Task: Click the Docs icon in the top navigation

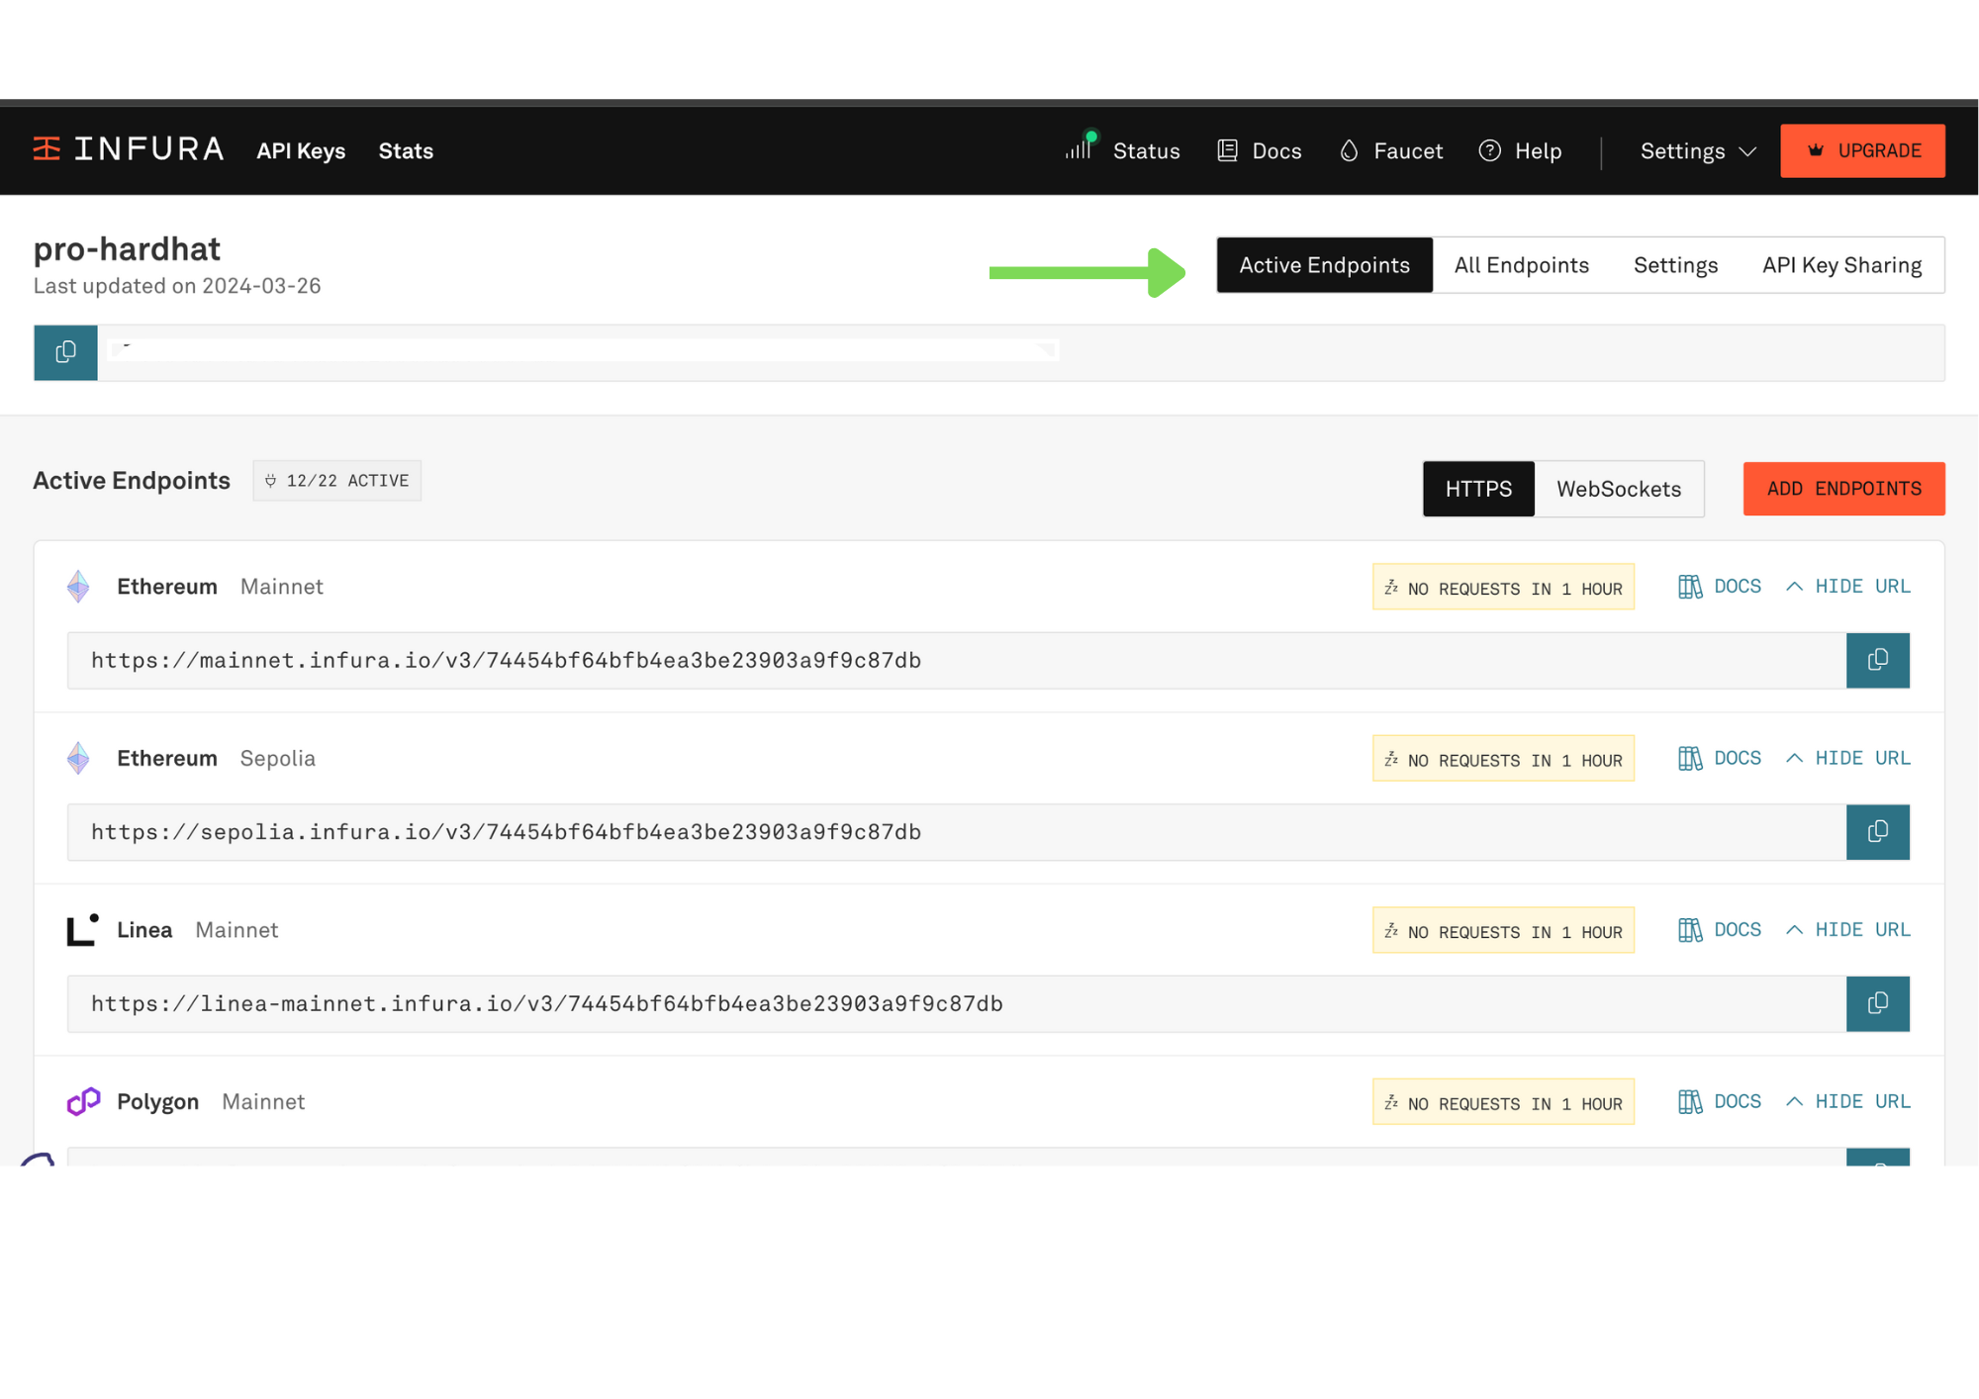Action: coord(1227,150)
